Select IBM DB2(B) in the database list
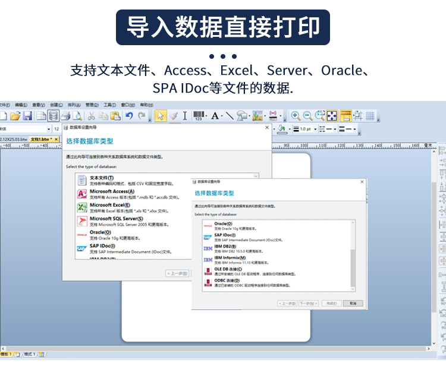 pyautogui.click(x=277, y=248)
